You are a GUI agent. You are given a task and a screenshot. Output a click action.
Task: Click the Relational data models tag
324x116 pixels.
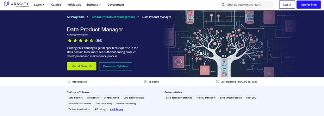point(80,104)
